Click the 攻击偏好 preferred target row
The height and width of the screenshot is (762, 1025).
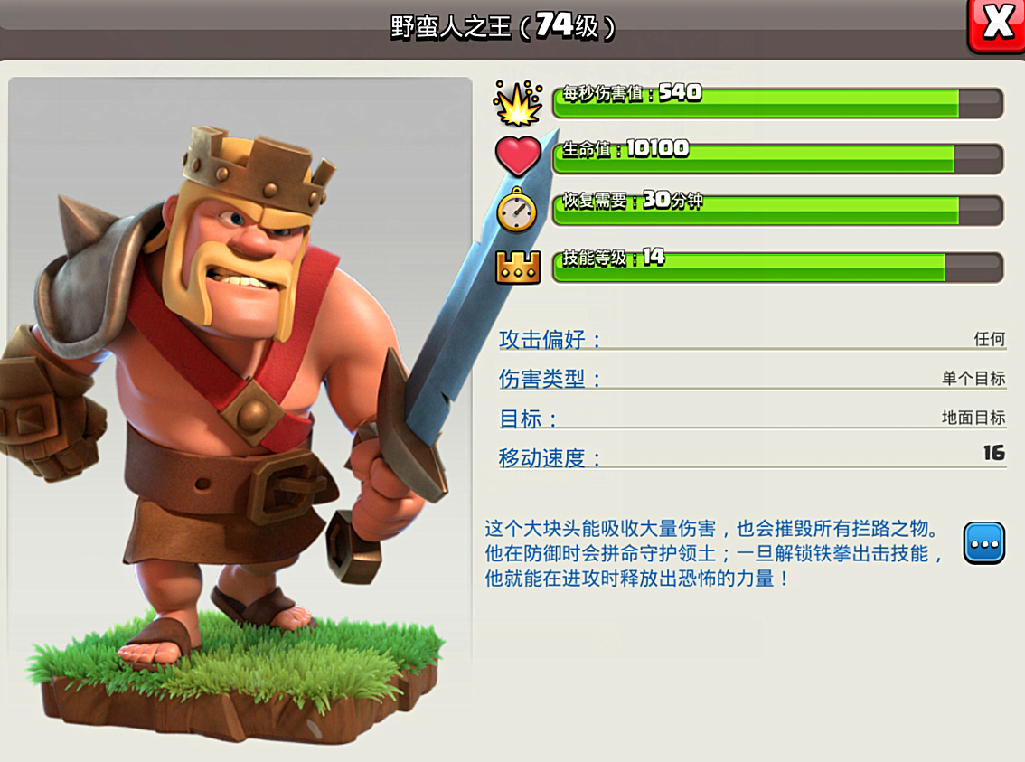point(752,339)
